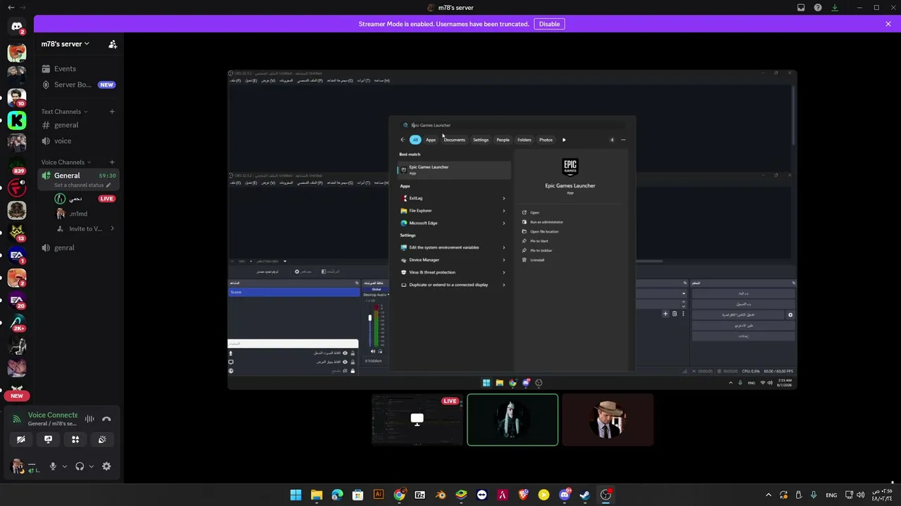901x506 pixels.
Task: Open Discord user settings gear
Action: 106,467
